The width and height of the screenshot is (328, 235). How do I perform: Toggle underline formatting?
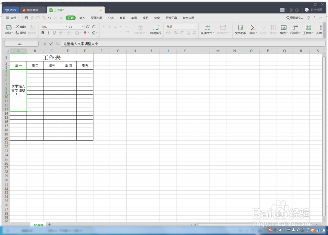click(54, 33)
